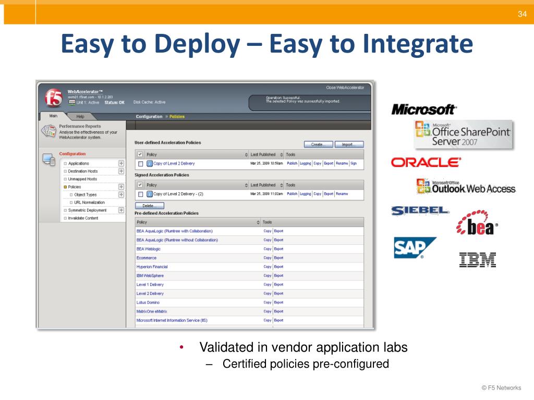The width and height of the screenshot is (534, 400).
Task: Sort User-defined policies by Last Published arrow
Action: [x=281, y=155]
